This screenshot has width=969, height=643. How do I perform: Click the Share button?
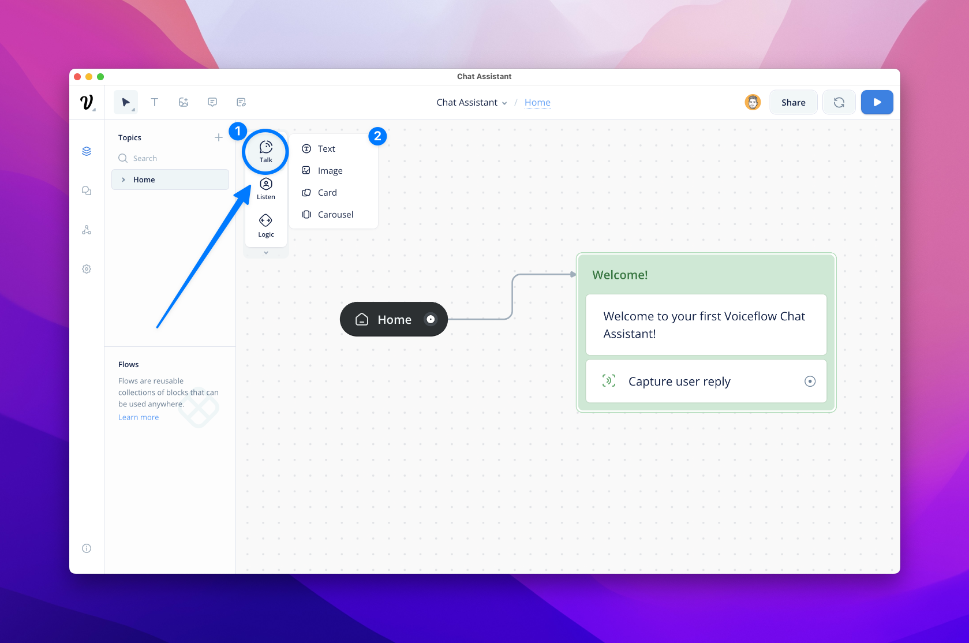[x=794, y=102]
